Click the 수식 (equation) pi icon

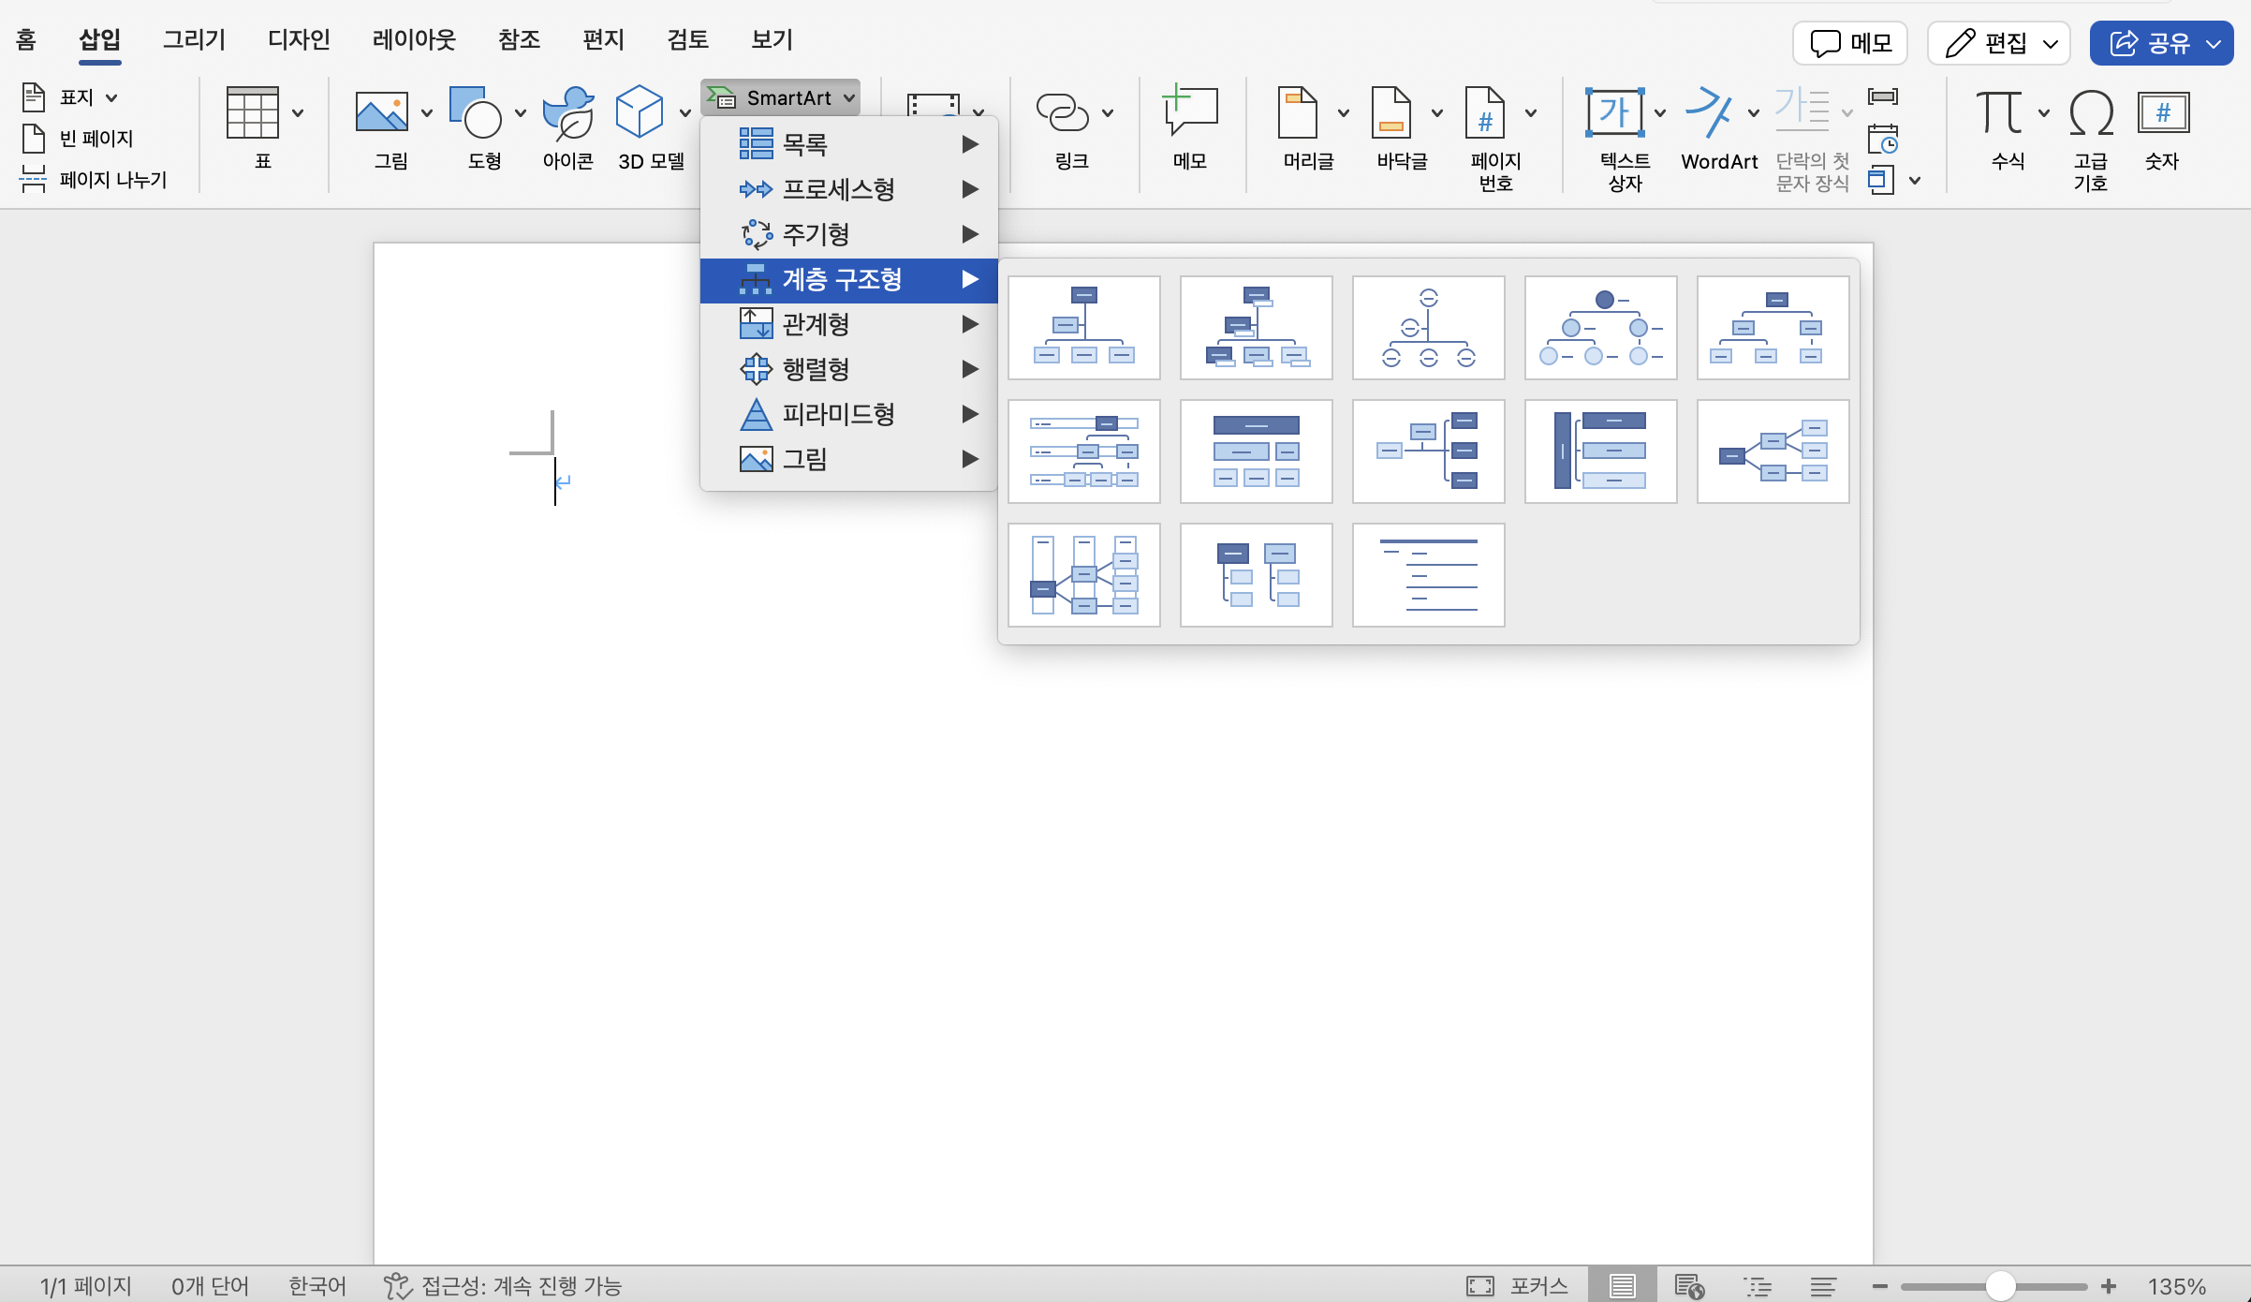click(1999, 113)
